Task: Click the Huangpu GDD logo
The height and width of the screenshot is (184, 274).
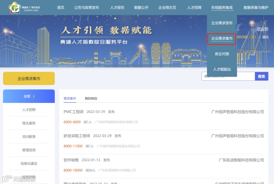Action: [24, 8]
